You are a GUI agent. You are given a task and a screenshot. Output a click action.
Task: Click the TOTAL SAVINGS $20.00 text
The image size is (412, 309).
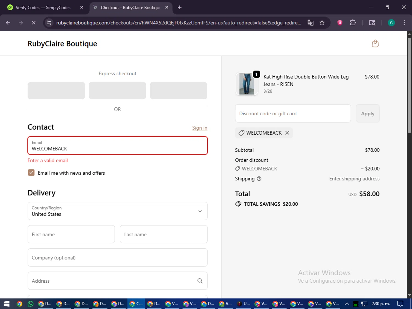pos(271,204)
